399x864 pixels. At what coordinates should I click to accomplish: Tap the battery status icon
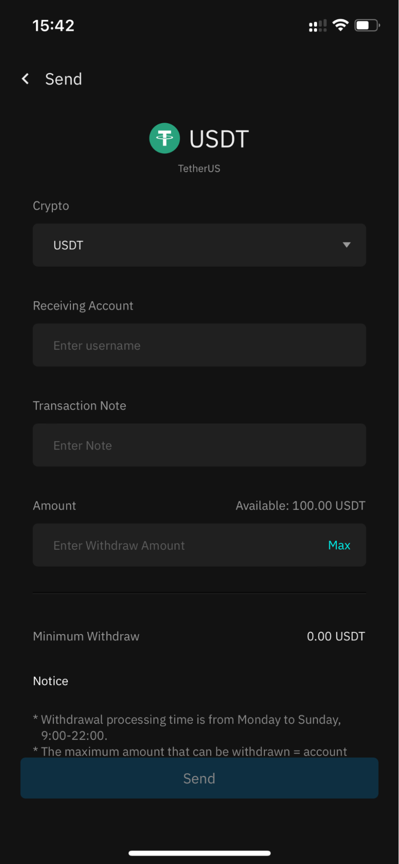[367, 26]
